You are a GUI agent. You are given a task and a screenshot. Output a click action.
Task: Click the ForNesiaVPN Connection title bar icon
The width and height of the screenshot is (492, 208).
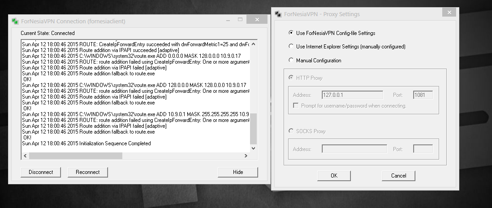pos(15,22)
